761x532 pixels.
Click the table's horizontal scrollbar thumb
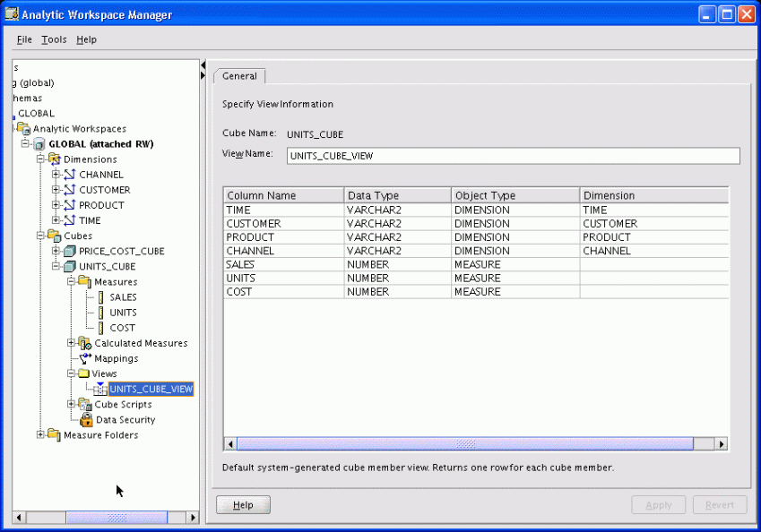[x=464, y=443]
